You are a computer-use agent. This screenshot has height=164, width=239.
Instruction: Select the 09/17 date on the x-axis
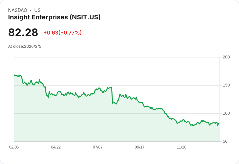click(140, 147)
